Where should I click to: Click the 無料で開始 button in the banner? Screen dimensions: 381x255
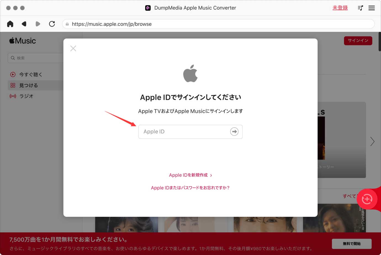tap(352, 244)
